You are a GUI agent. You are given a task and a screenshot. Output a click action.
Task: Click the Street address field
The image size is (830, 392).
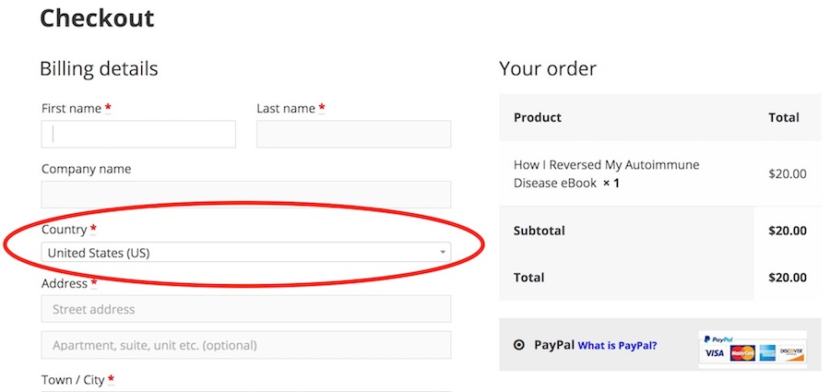tap(246, 309)
